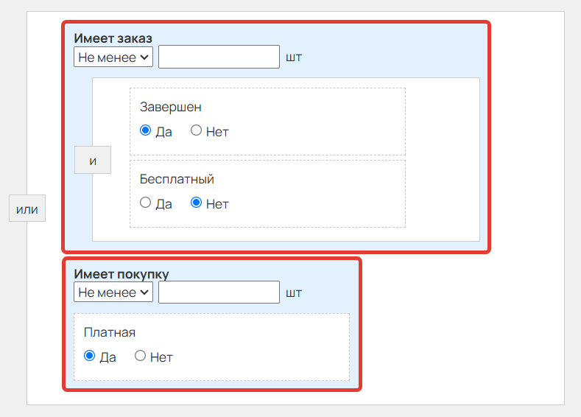Open the 'Не менее' dropdown under Имеет покупку
Viewport: 581px width, 417px height.
point(113,292)
